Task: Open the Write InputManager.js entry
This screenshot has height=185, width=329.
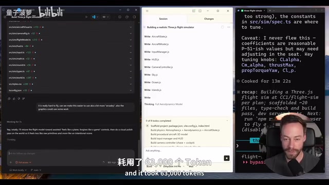Action: (x=157, y=52)
